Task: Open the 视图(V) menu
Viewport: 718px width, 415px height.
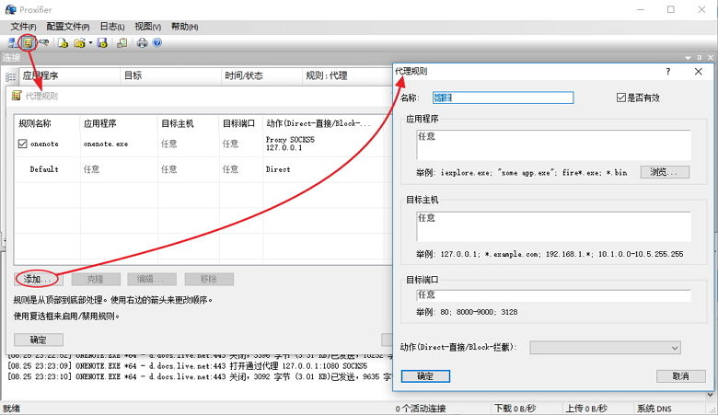Action: pos(148,27)
